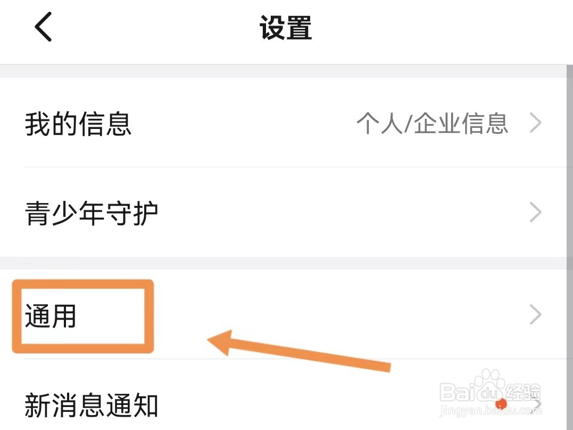
Task: Click the chevron on 我的信息 row
Action: tap(536, 124)
